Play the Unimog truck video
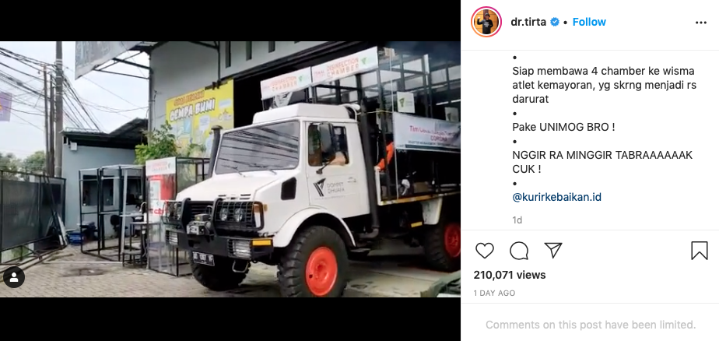Viewport: 719px width, 341px height. [230, 170]
